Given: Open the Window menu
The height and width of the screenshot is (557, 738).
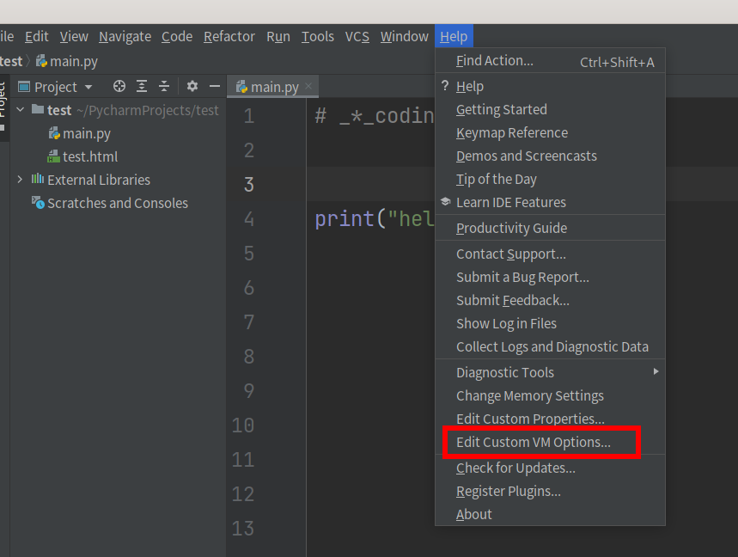Looking at the screenshot, I should (x=405, y=36).
